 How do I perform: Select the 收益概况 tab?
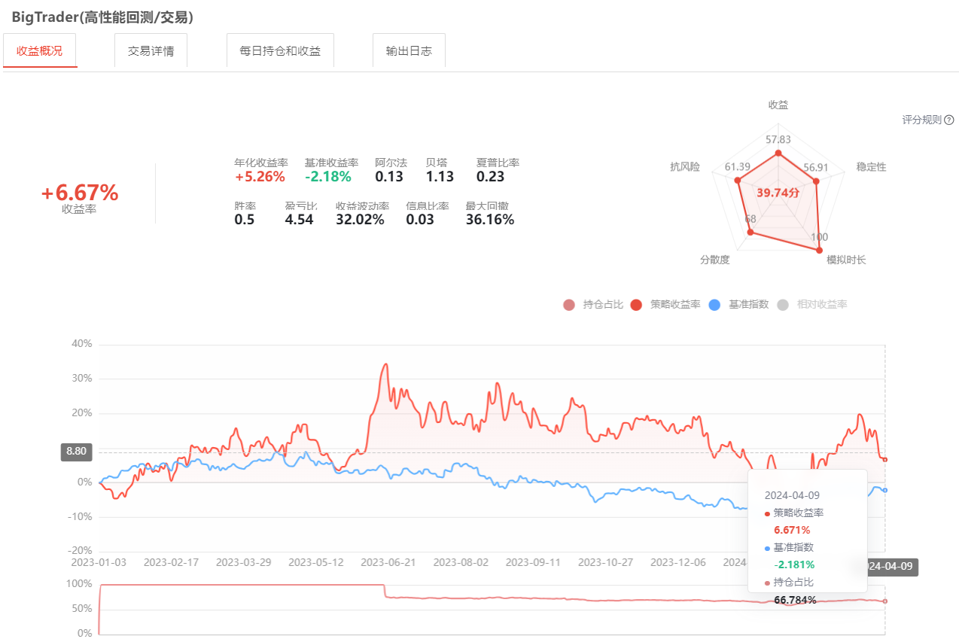40,51
